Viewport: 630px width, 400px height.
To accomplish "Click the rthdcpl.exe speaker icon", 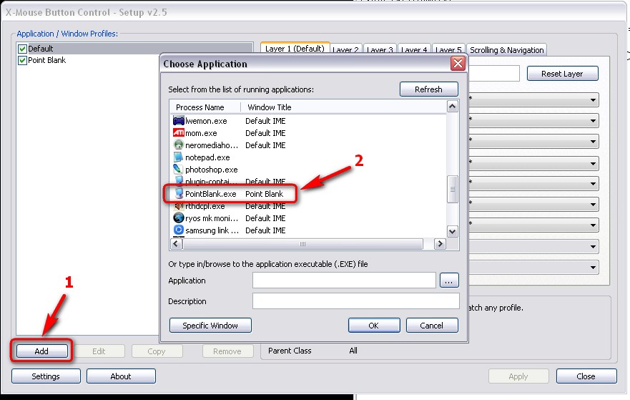I will tap(178, 206).
